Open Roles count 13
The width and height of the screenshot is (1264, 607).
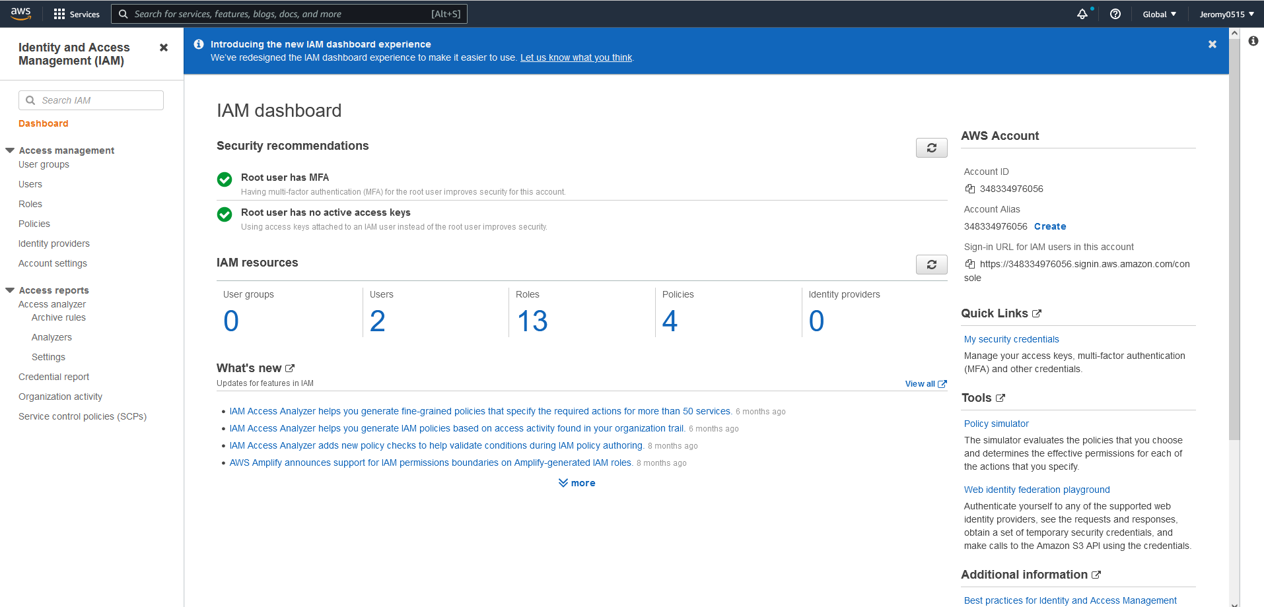532,321
